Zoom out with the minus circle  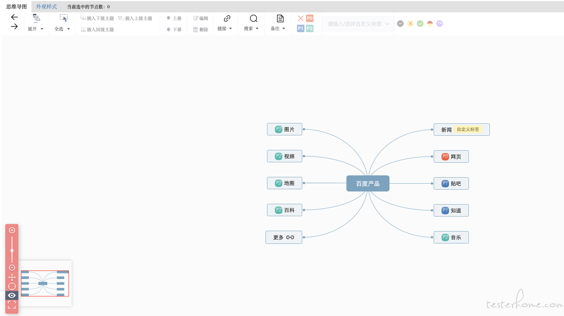(x=12, y=268)
